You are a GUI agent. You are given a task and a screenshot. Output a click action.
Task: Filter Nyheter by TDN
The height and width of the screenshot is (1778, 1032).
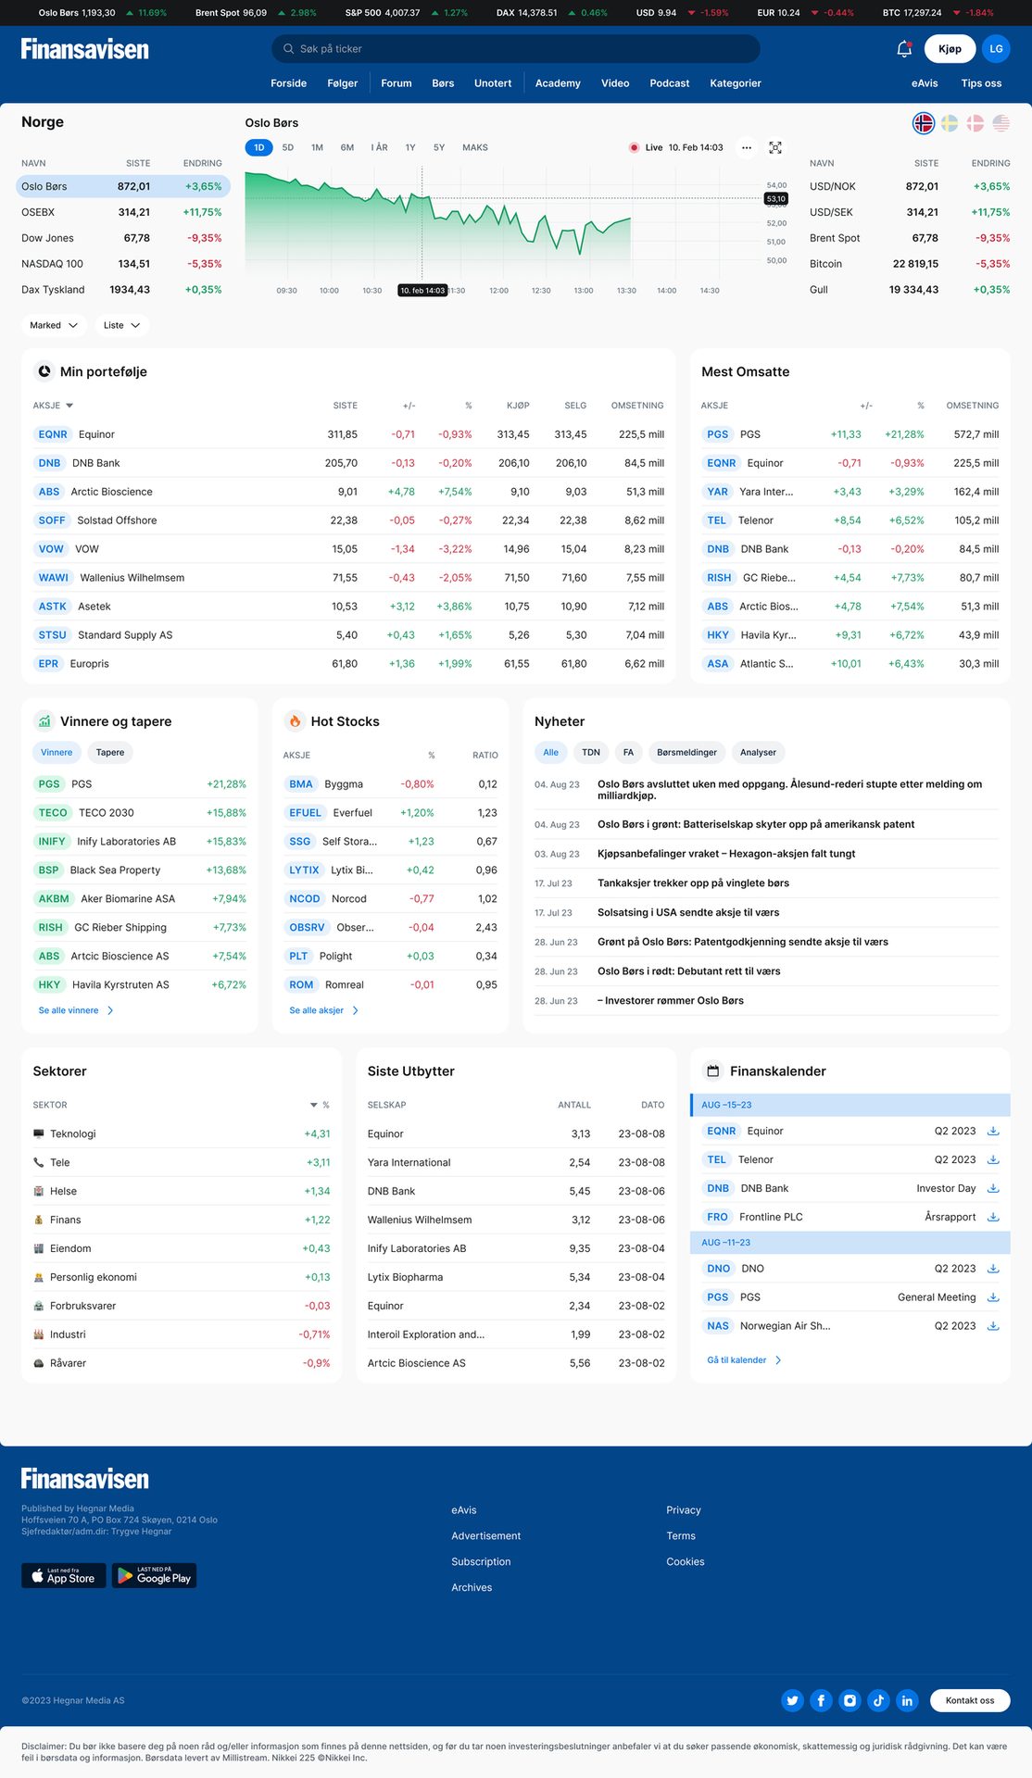[x=591, y=752]
